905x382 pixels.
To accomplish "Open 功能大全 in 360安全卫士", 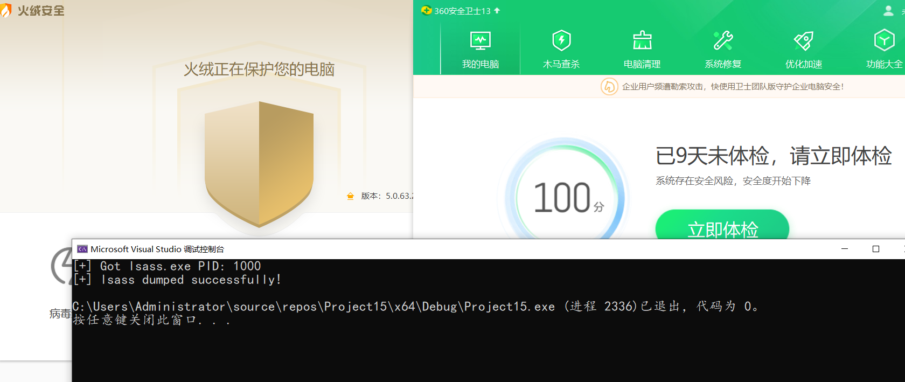I will (884, 50).
